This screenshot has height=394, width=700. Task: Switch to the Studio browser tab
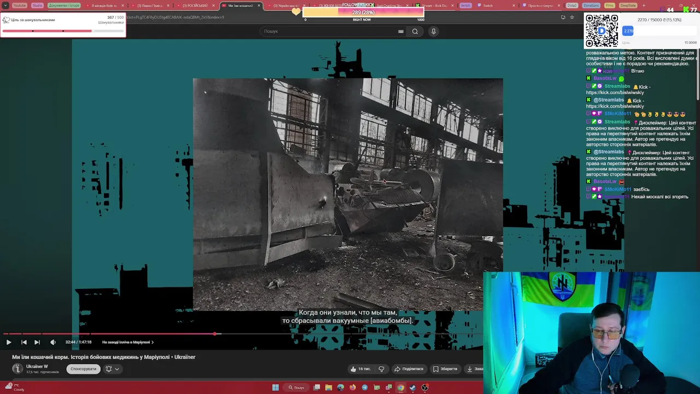click(x=37, y=5)
